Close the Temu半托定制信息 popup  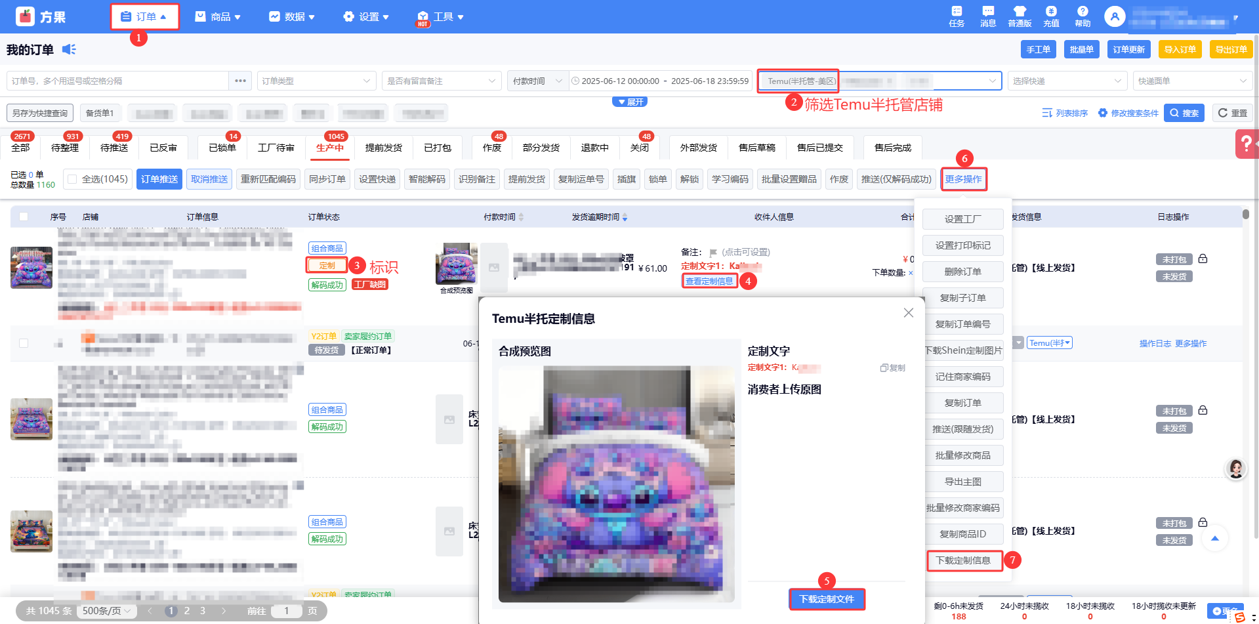pyautogui.click(x=909, y=313)
